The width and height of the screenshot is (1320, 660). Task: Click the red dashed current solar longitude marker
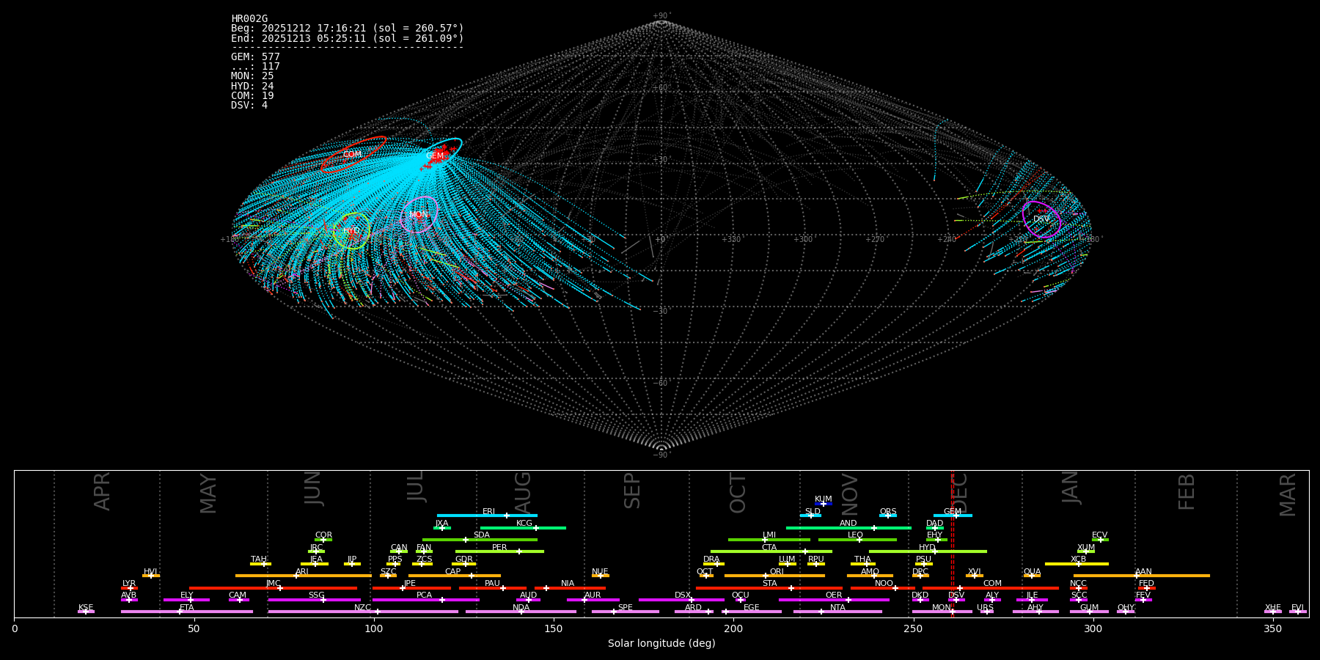[x=953, y=543]
